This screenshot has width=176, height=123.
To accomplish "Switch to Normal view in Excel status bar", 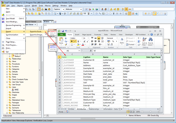I will 128,112.
